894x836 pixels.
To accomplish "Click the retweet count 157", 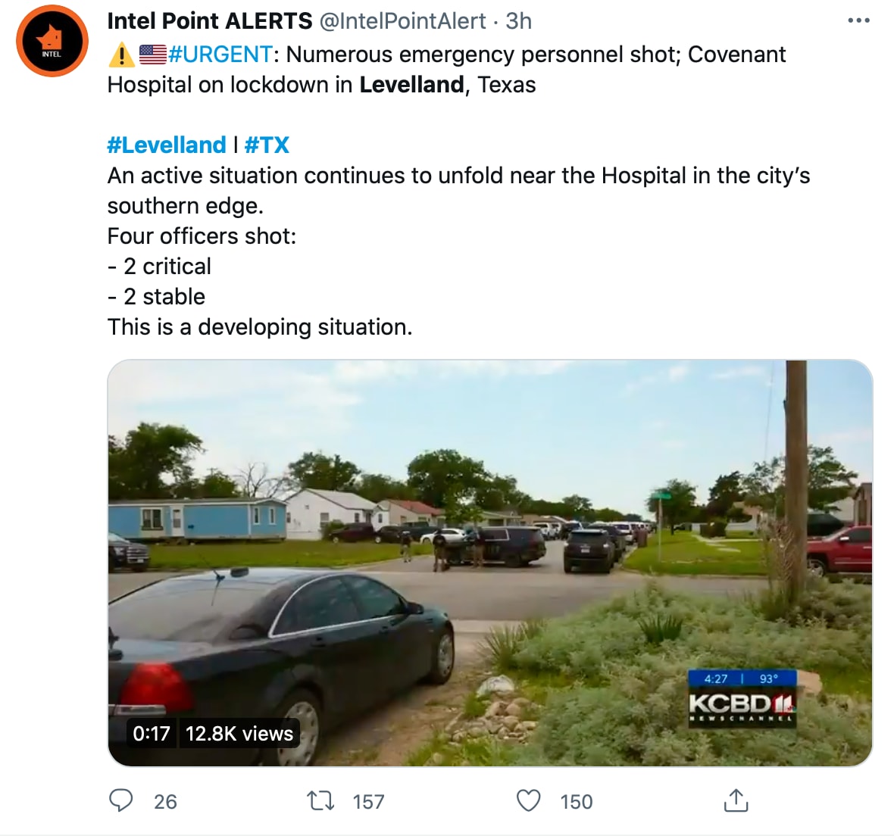I will (x=368, y=802).
